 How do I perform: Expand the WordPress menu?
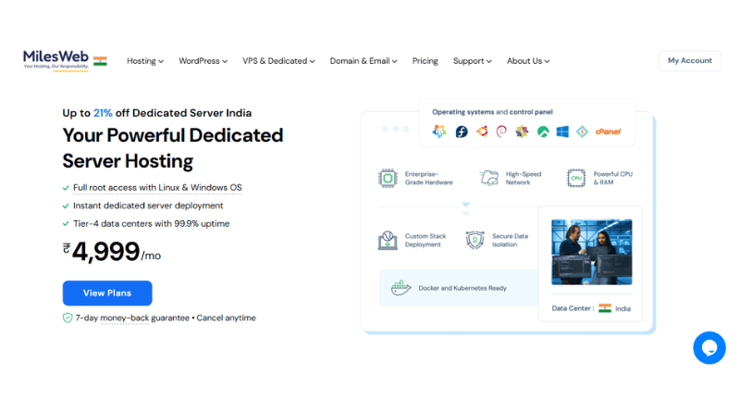pos(203,61)
